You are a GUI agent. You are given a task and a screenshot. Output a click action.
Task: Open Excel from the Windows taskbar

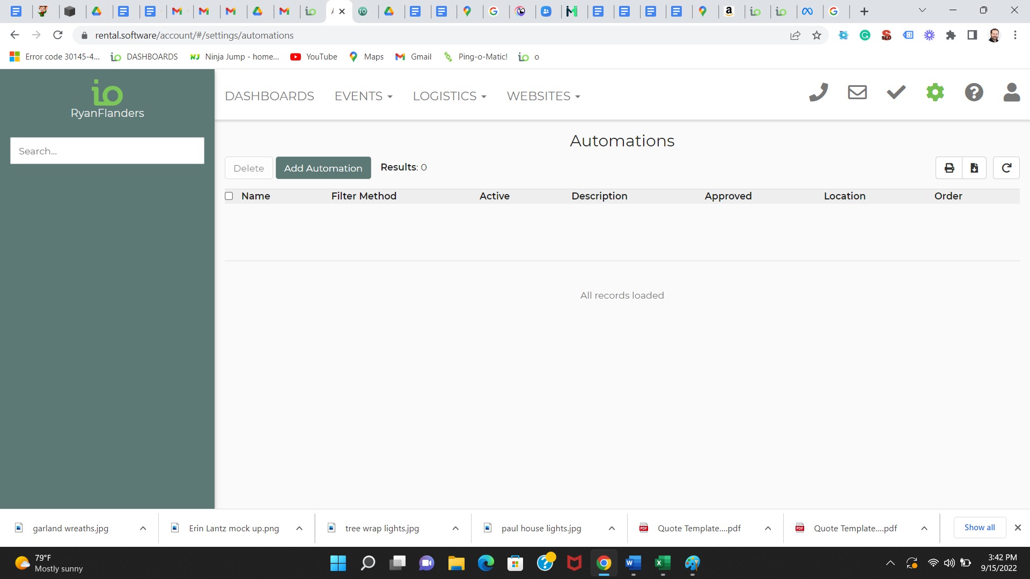pyautogui.click(x=663, y=563)
